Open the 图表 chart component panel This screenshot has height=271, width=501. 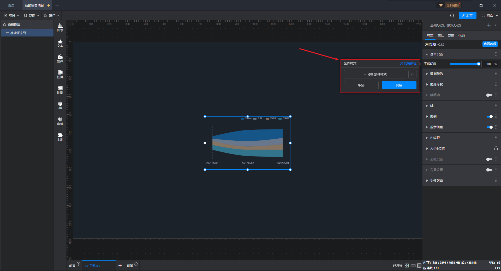pos(60,27)
